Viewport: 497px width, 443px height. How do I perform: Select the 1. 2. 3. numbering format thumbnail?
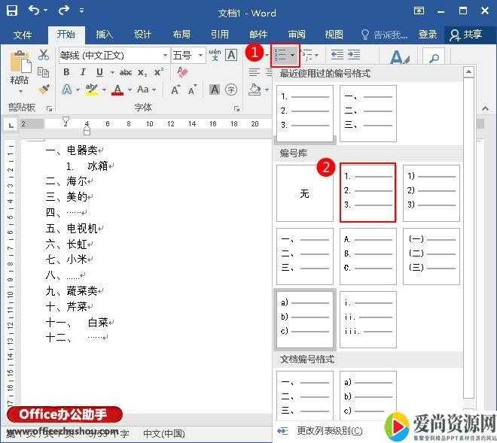367,193
